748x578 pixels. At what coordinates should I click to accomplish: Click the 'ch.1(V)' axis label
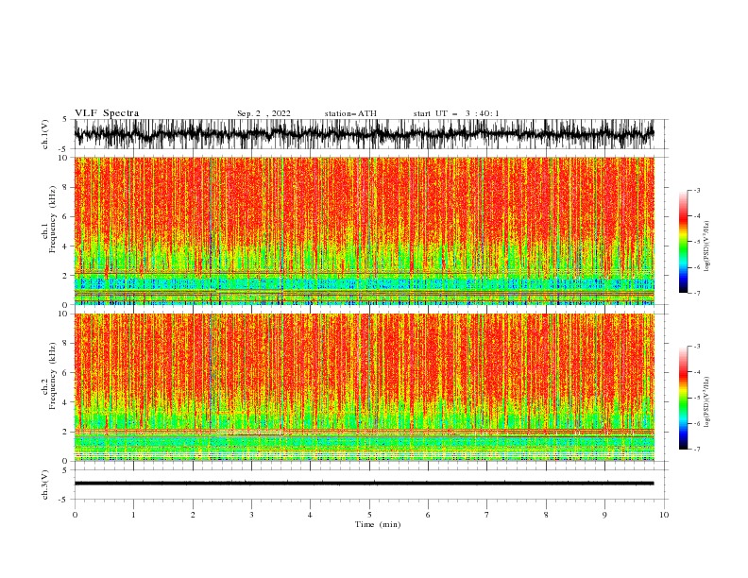pyautogui.click(x=45, y=134)
